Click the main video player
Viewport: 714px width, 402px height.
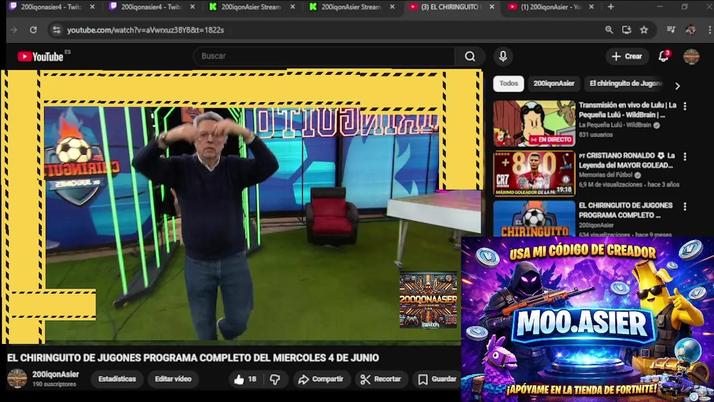[241, 208]
